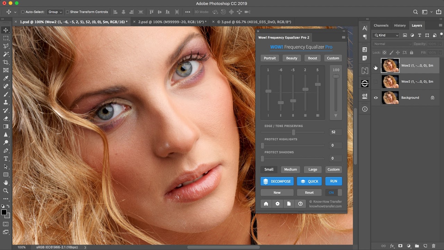Open the Wow plugin settings gear

277,204
